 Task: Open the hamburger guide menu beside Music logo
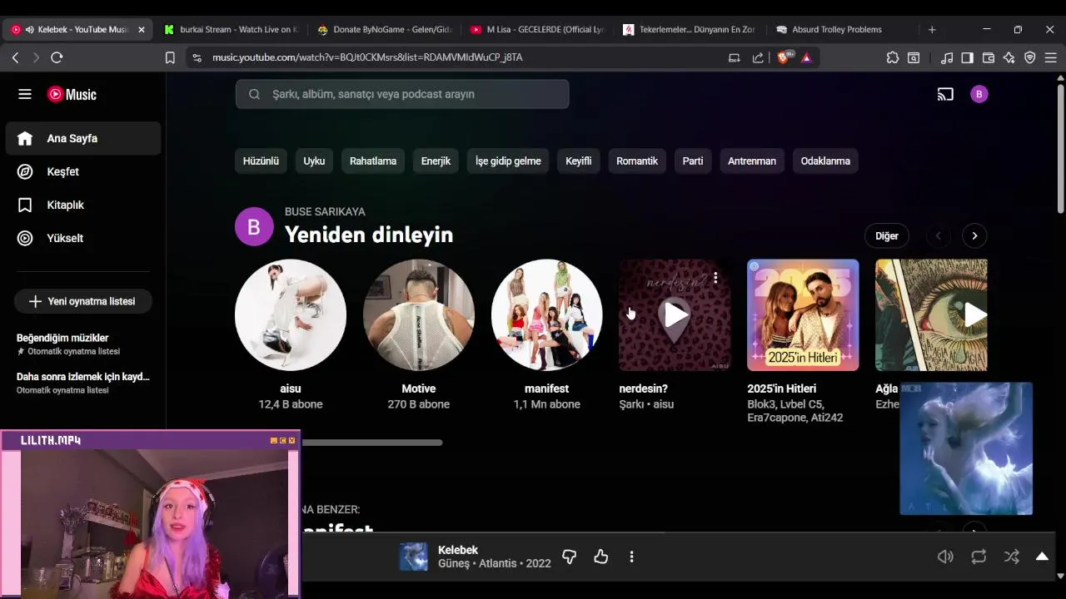click(25, 94)
